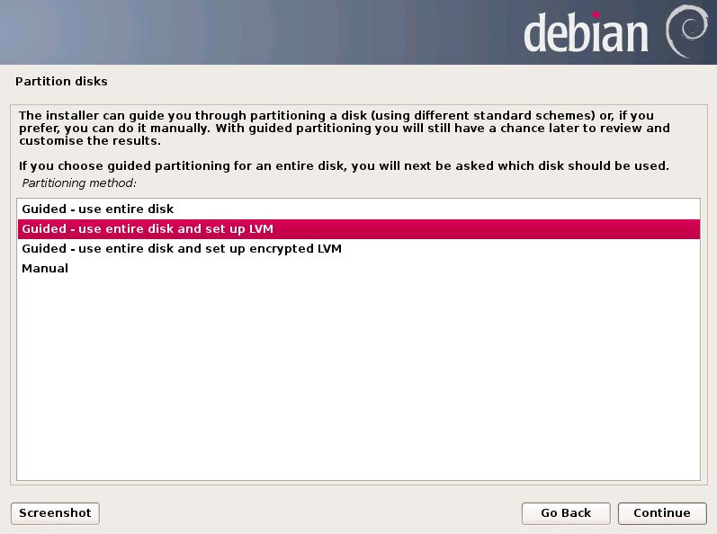The width and height of the screenshot is (717, 534).
Task: Pick the Manual partitioning method
Action: coord(358,268)
